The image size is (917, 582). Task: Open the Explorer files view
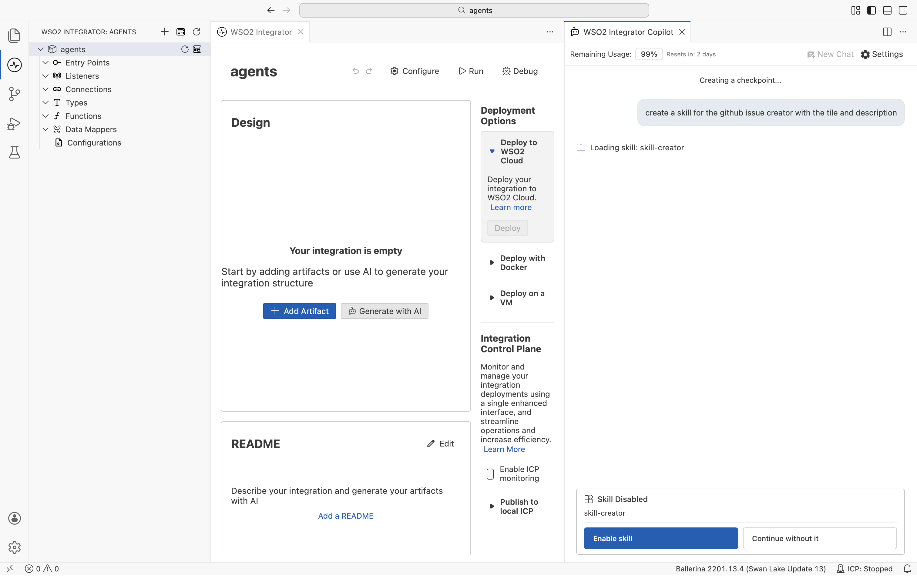(x=14, y=35)
